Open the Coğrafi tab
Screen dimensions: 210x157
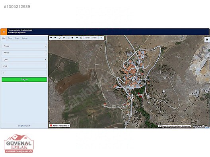25,38
